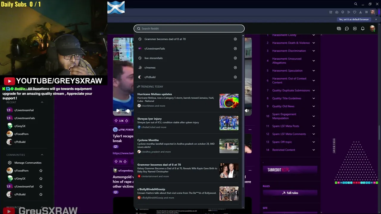The height and width of the screenshot is (214, 381).
Task: Seek on the video progress bar
Action: pos(128,111)
